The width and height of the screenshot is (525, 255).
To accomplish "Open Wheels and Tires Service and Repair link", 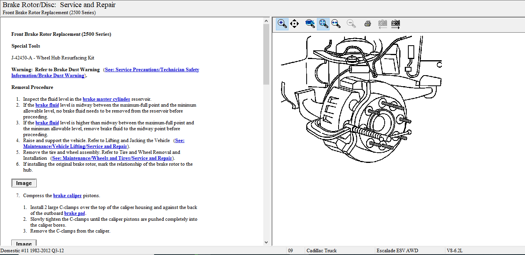I will (112, 158).
